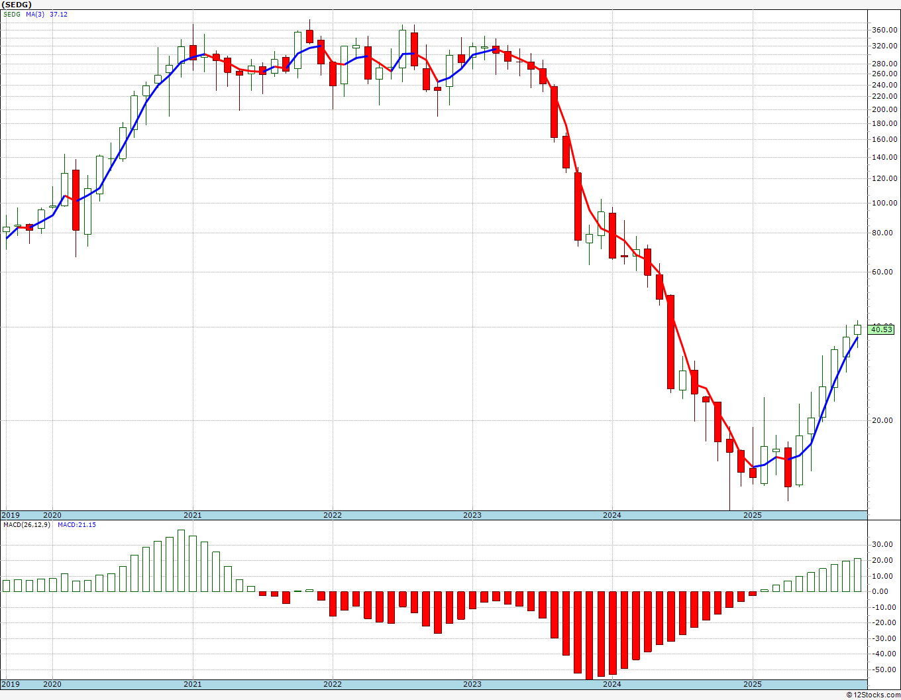
Task: Click 2021 on the price chart time axis
Action: tap(193, 515)
